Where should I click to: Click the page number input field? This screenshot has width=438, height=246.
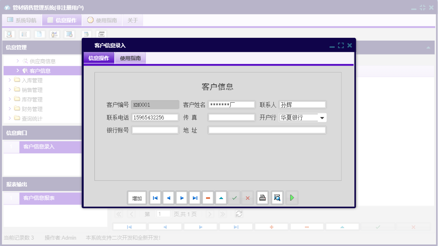163,214
